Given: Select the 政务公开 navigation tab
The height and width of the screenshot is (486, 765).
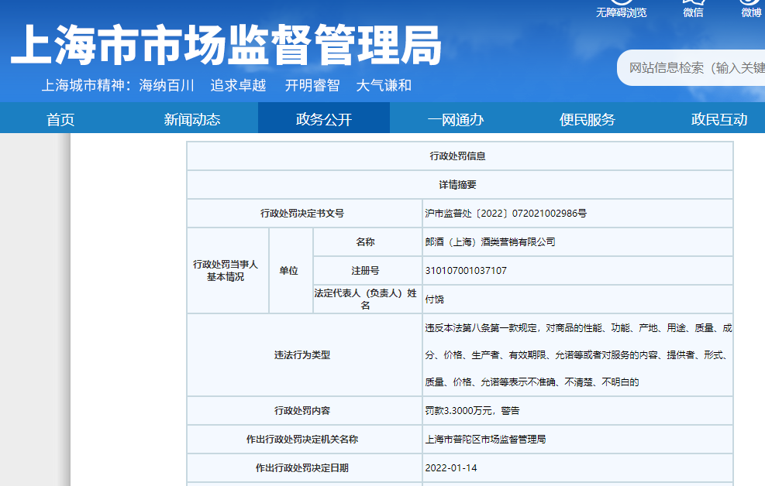Looking at the screenshot, I should tap(324, 119).
